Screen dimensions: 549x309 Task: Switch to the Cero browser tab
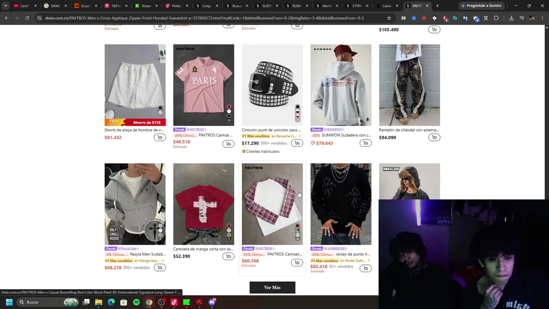point(24,6)
